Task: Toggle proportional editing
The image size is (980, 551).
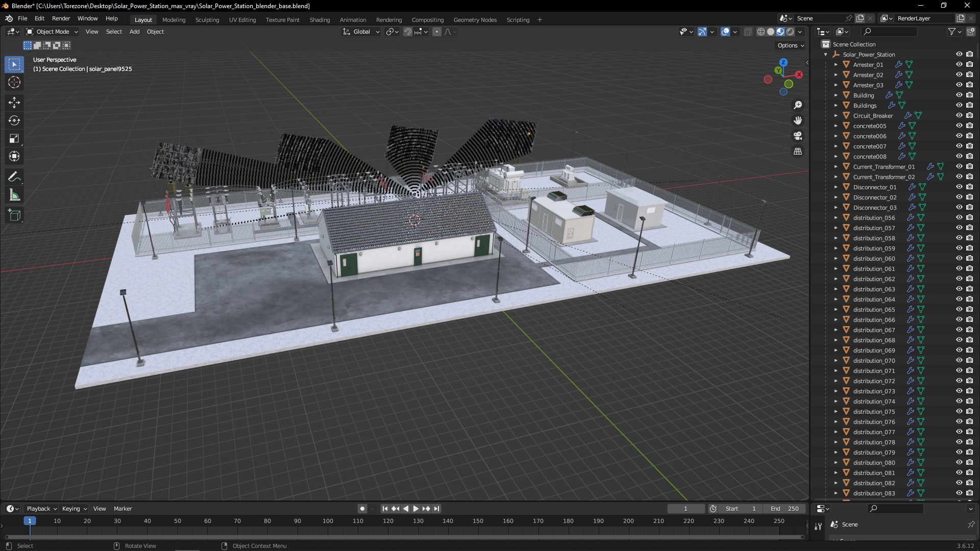Action: tap(437, 32)
